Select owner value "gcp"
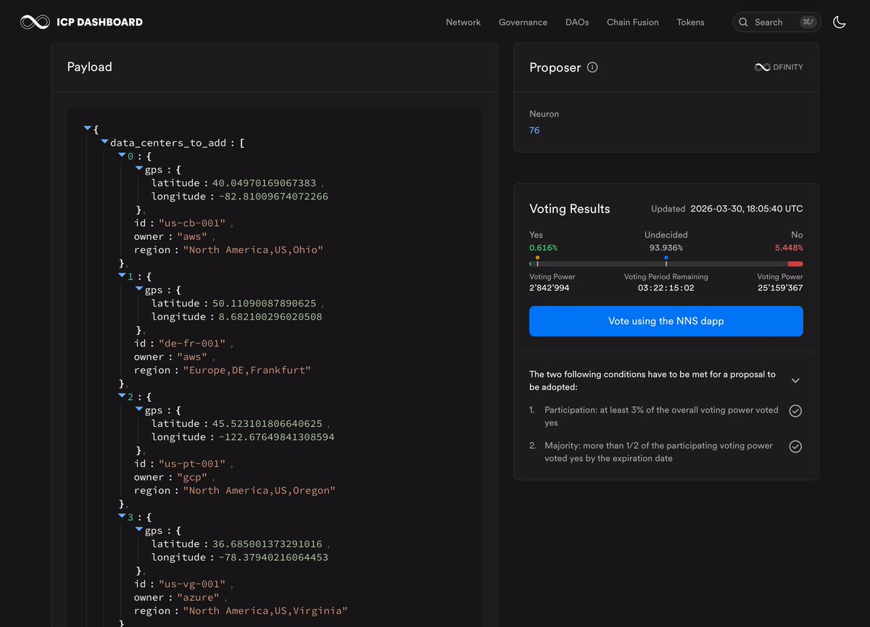 click(x=192, y=478)
